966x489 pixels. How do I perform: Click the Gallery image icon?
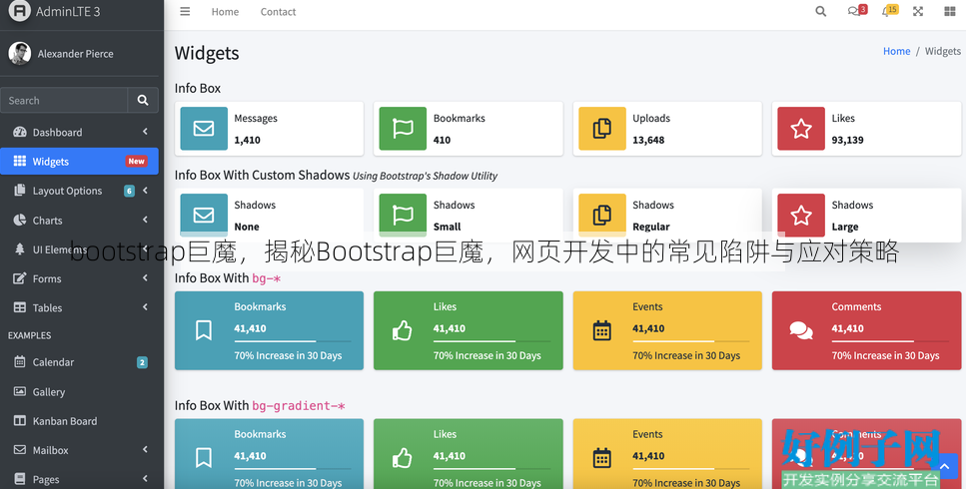point(20,391)
